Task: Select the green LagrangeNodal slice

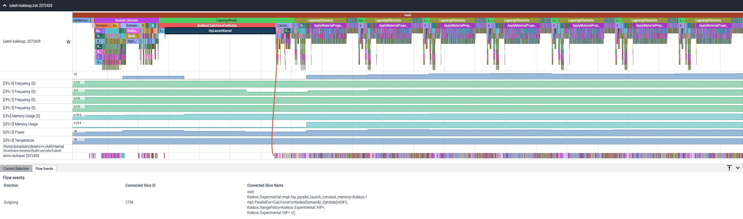Action: click(x=226, y=20)
